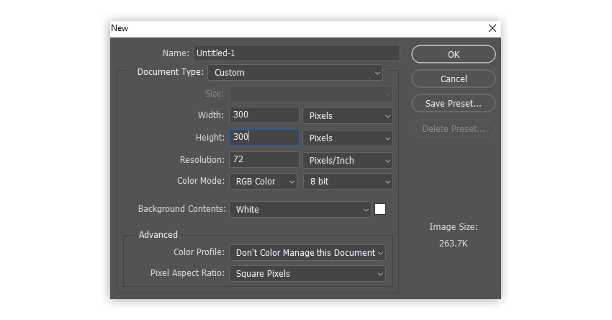Open the Background Contents dropdown set to White

pyautogui.click(x=300, y=210)
